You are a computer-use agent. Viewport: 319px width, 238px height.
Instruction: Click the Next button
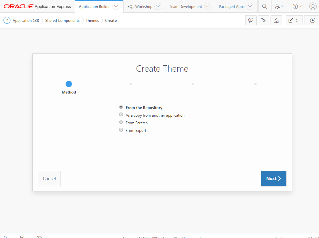coord(274,178)
